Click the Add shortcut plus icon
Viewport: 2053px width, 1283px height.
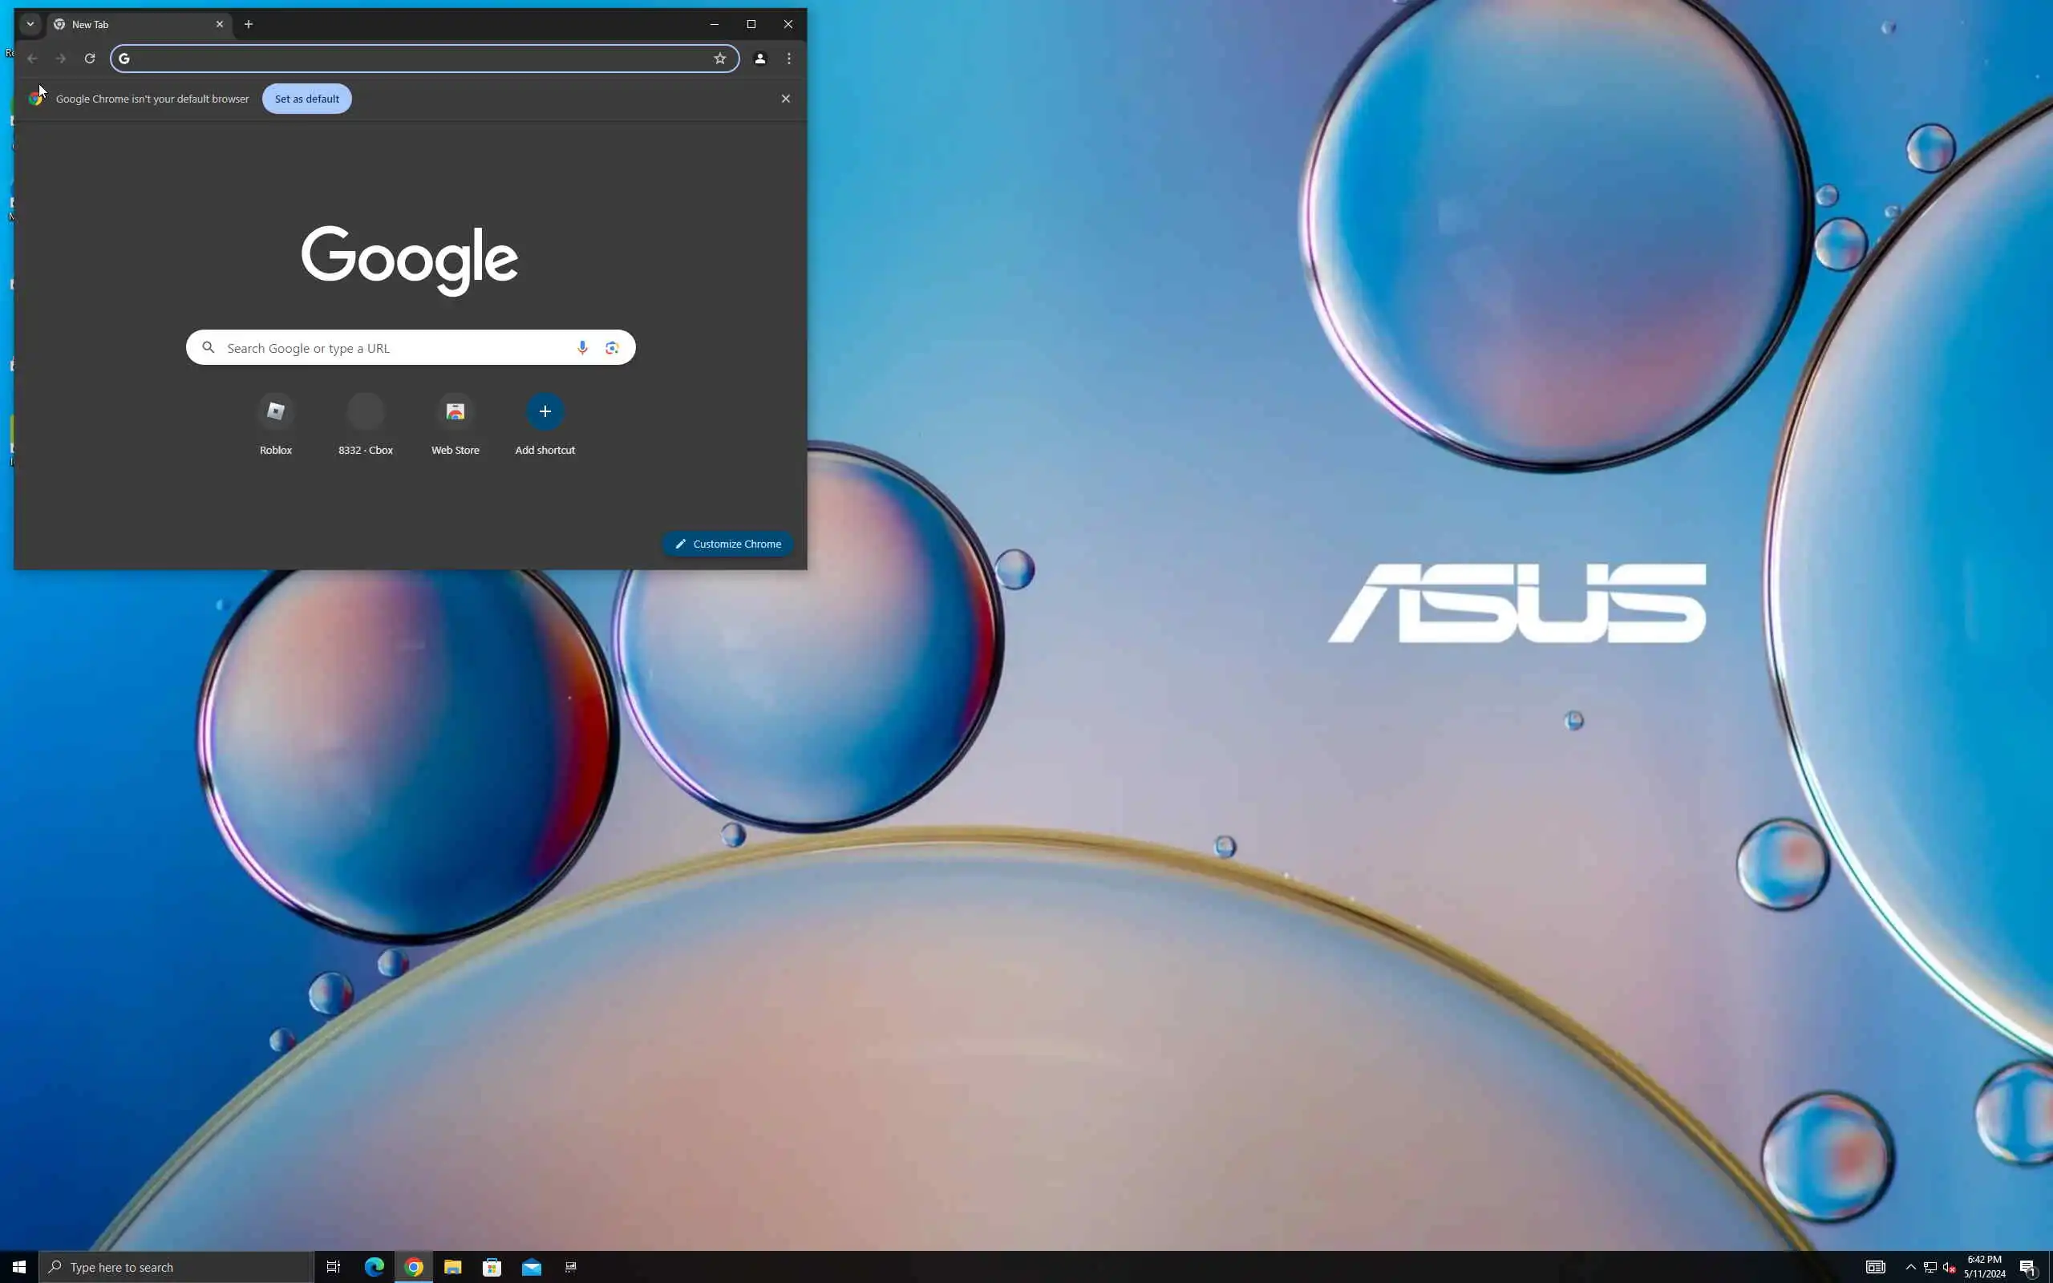pyautogui.click(x=545, y=411)
